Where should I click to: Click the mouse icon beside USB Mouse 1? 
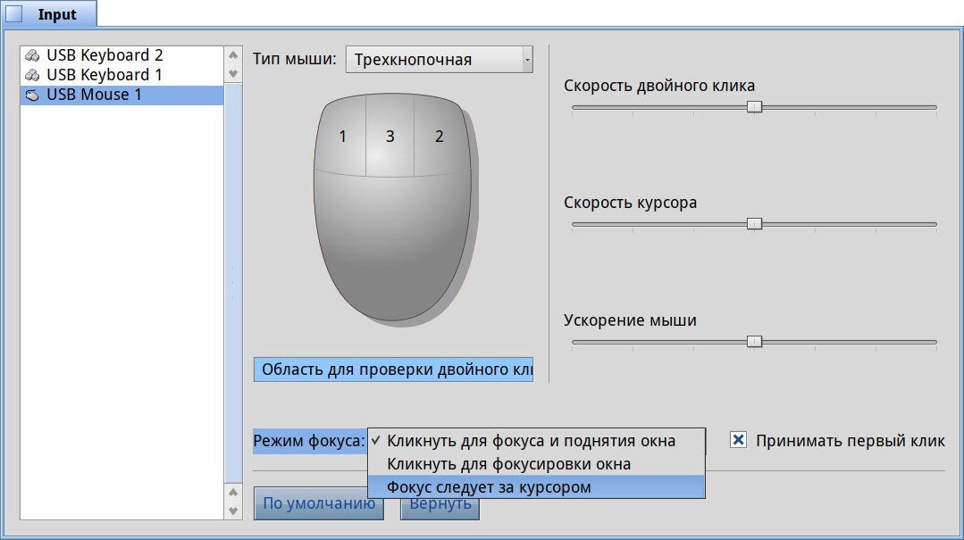[32, 96]
